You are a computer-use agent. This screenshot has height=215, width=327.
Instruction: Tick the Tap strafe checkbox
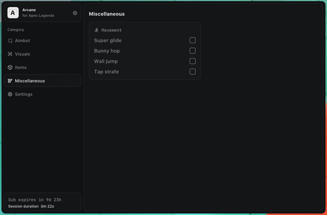click(x=193, y=72)
